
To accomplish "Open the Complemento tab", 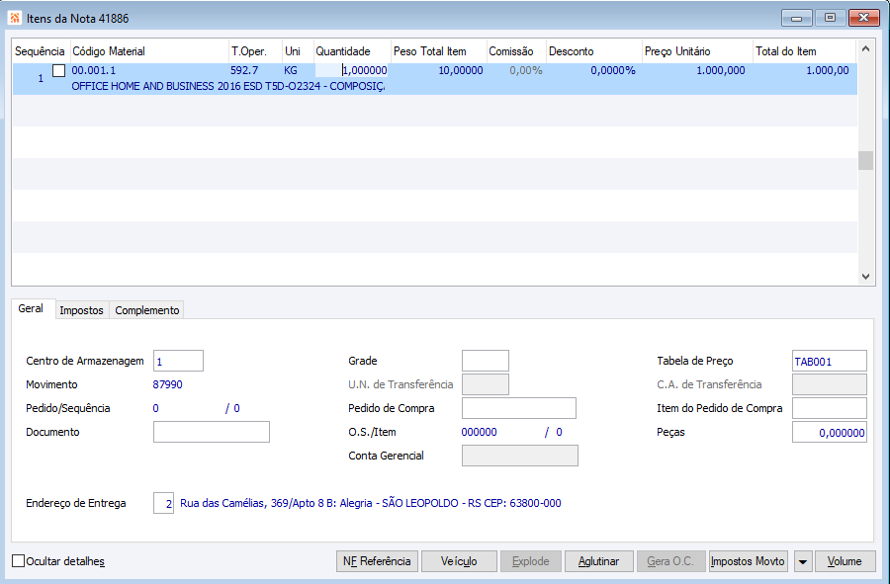I will [147, 310].
